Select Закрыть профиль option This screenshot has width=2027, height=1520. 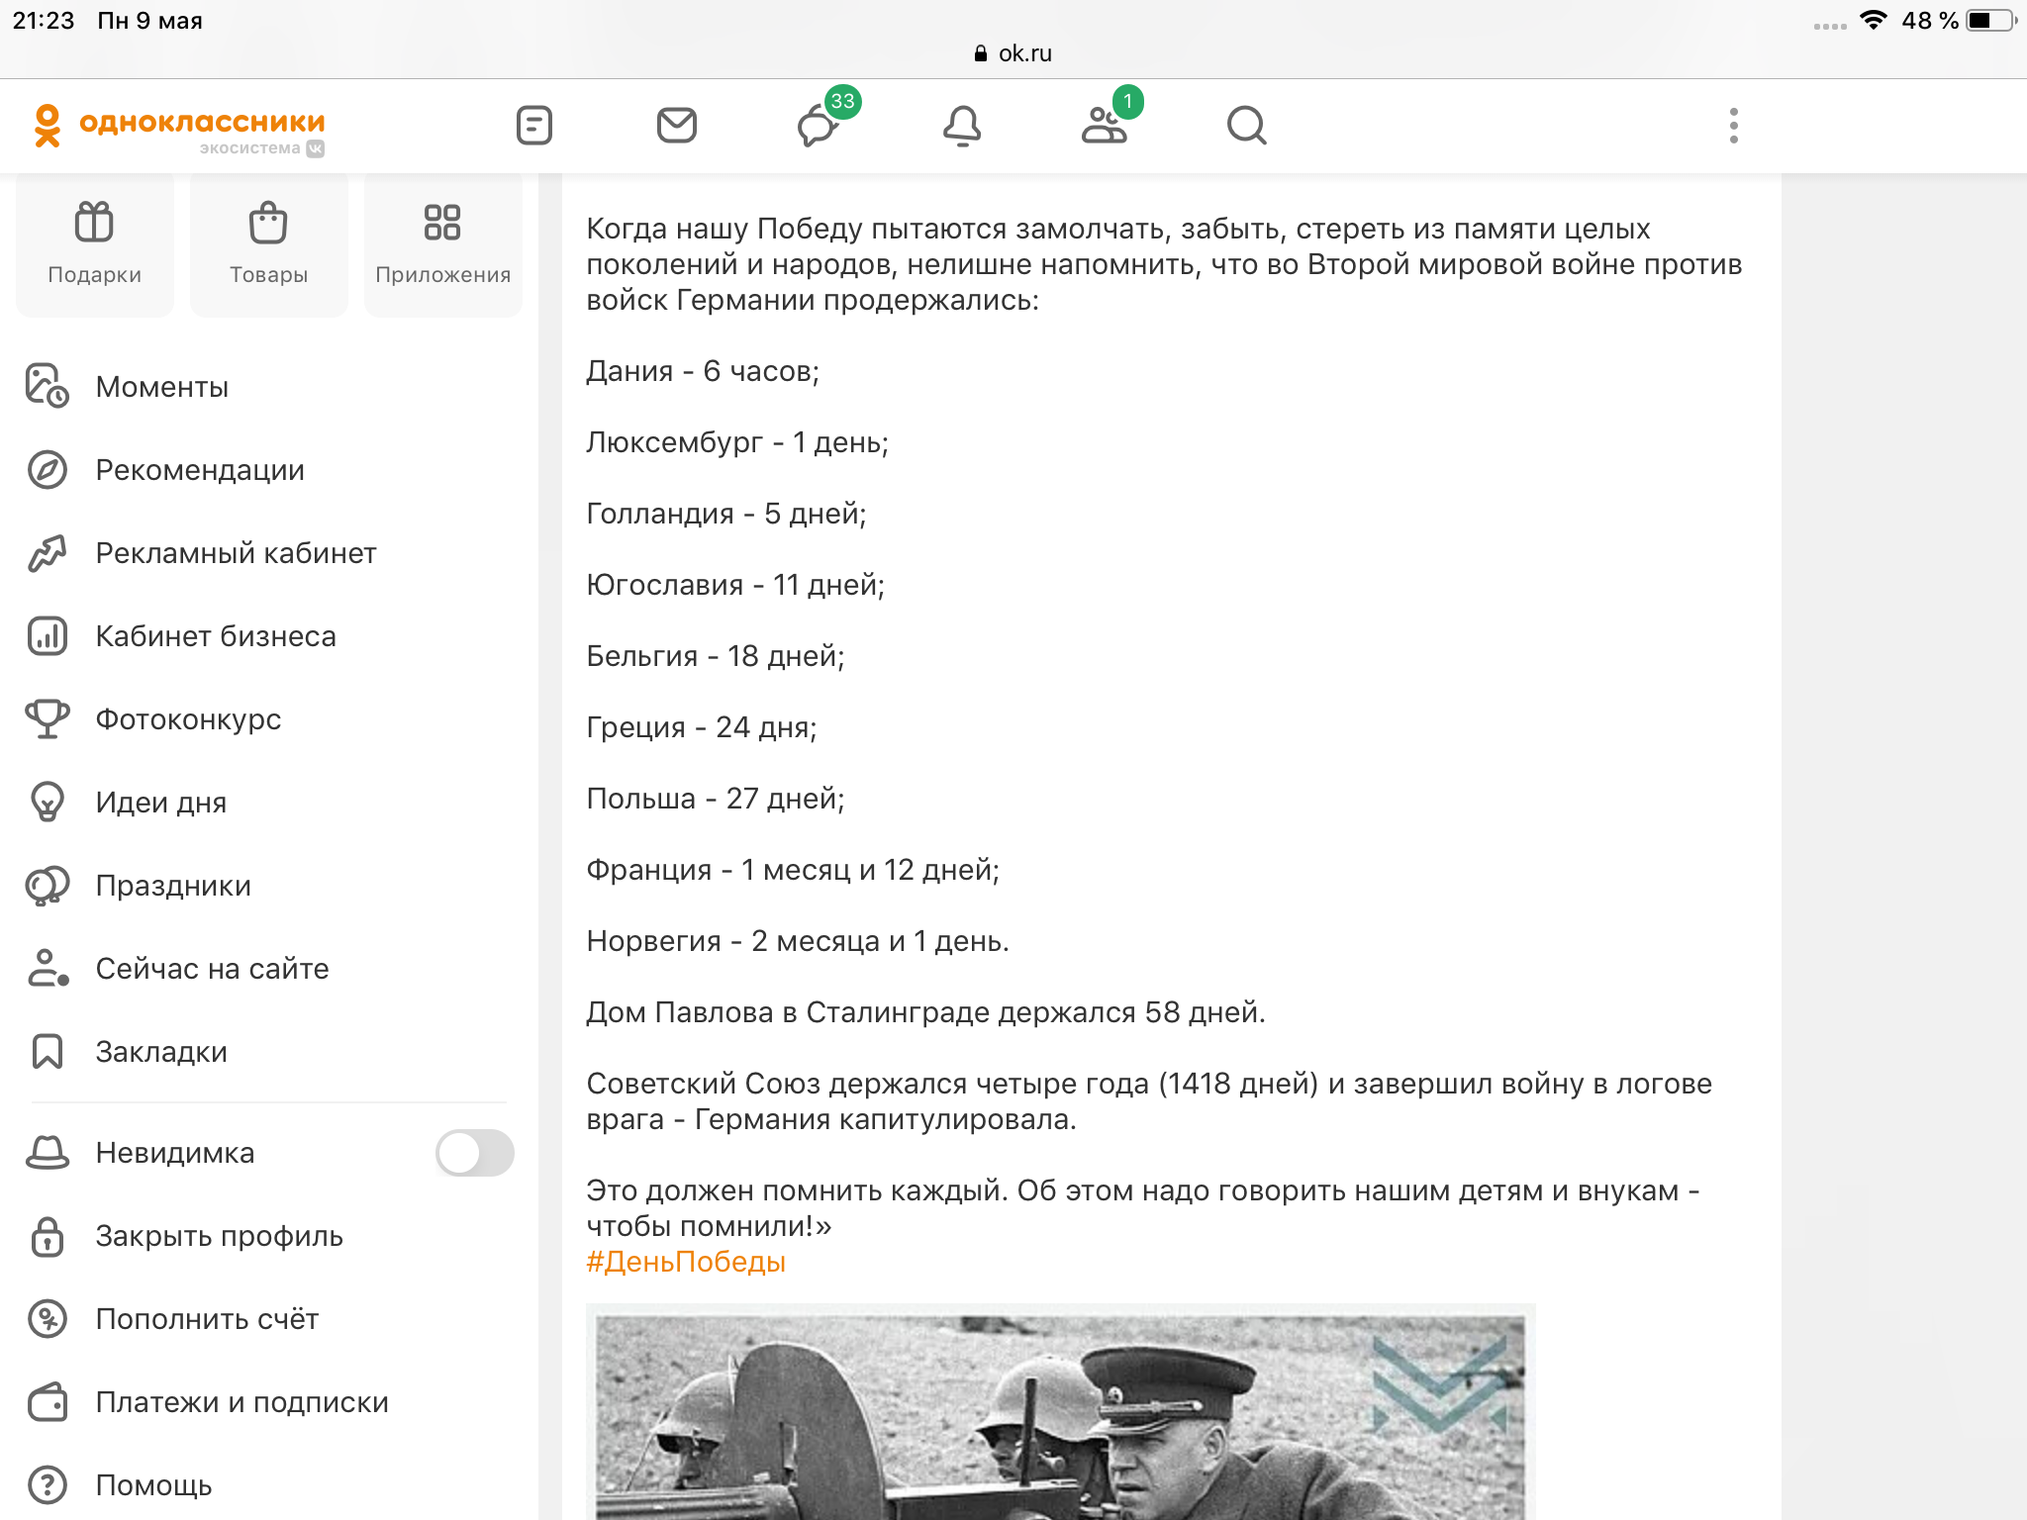(219, 1236)
